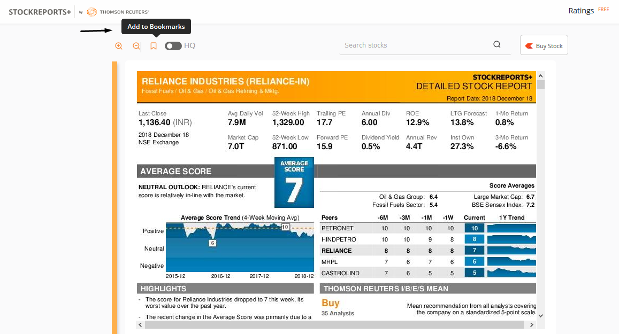Click CASTROLIND current score 5 box

coord(475,273)
